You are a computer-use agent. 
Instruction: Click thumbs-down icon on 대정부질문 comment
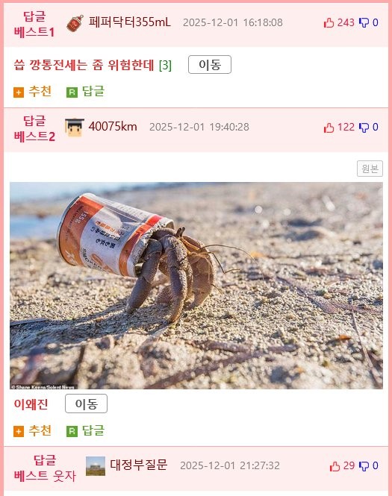(364, 466)
